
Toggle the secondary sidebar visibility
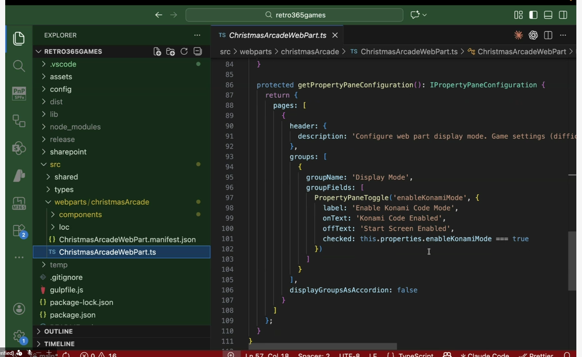[x=563, y=15]
